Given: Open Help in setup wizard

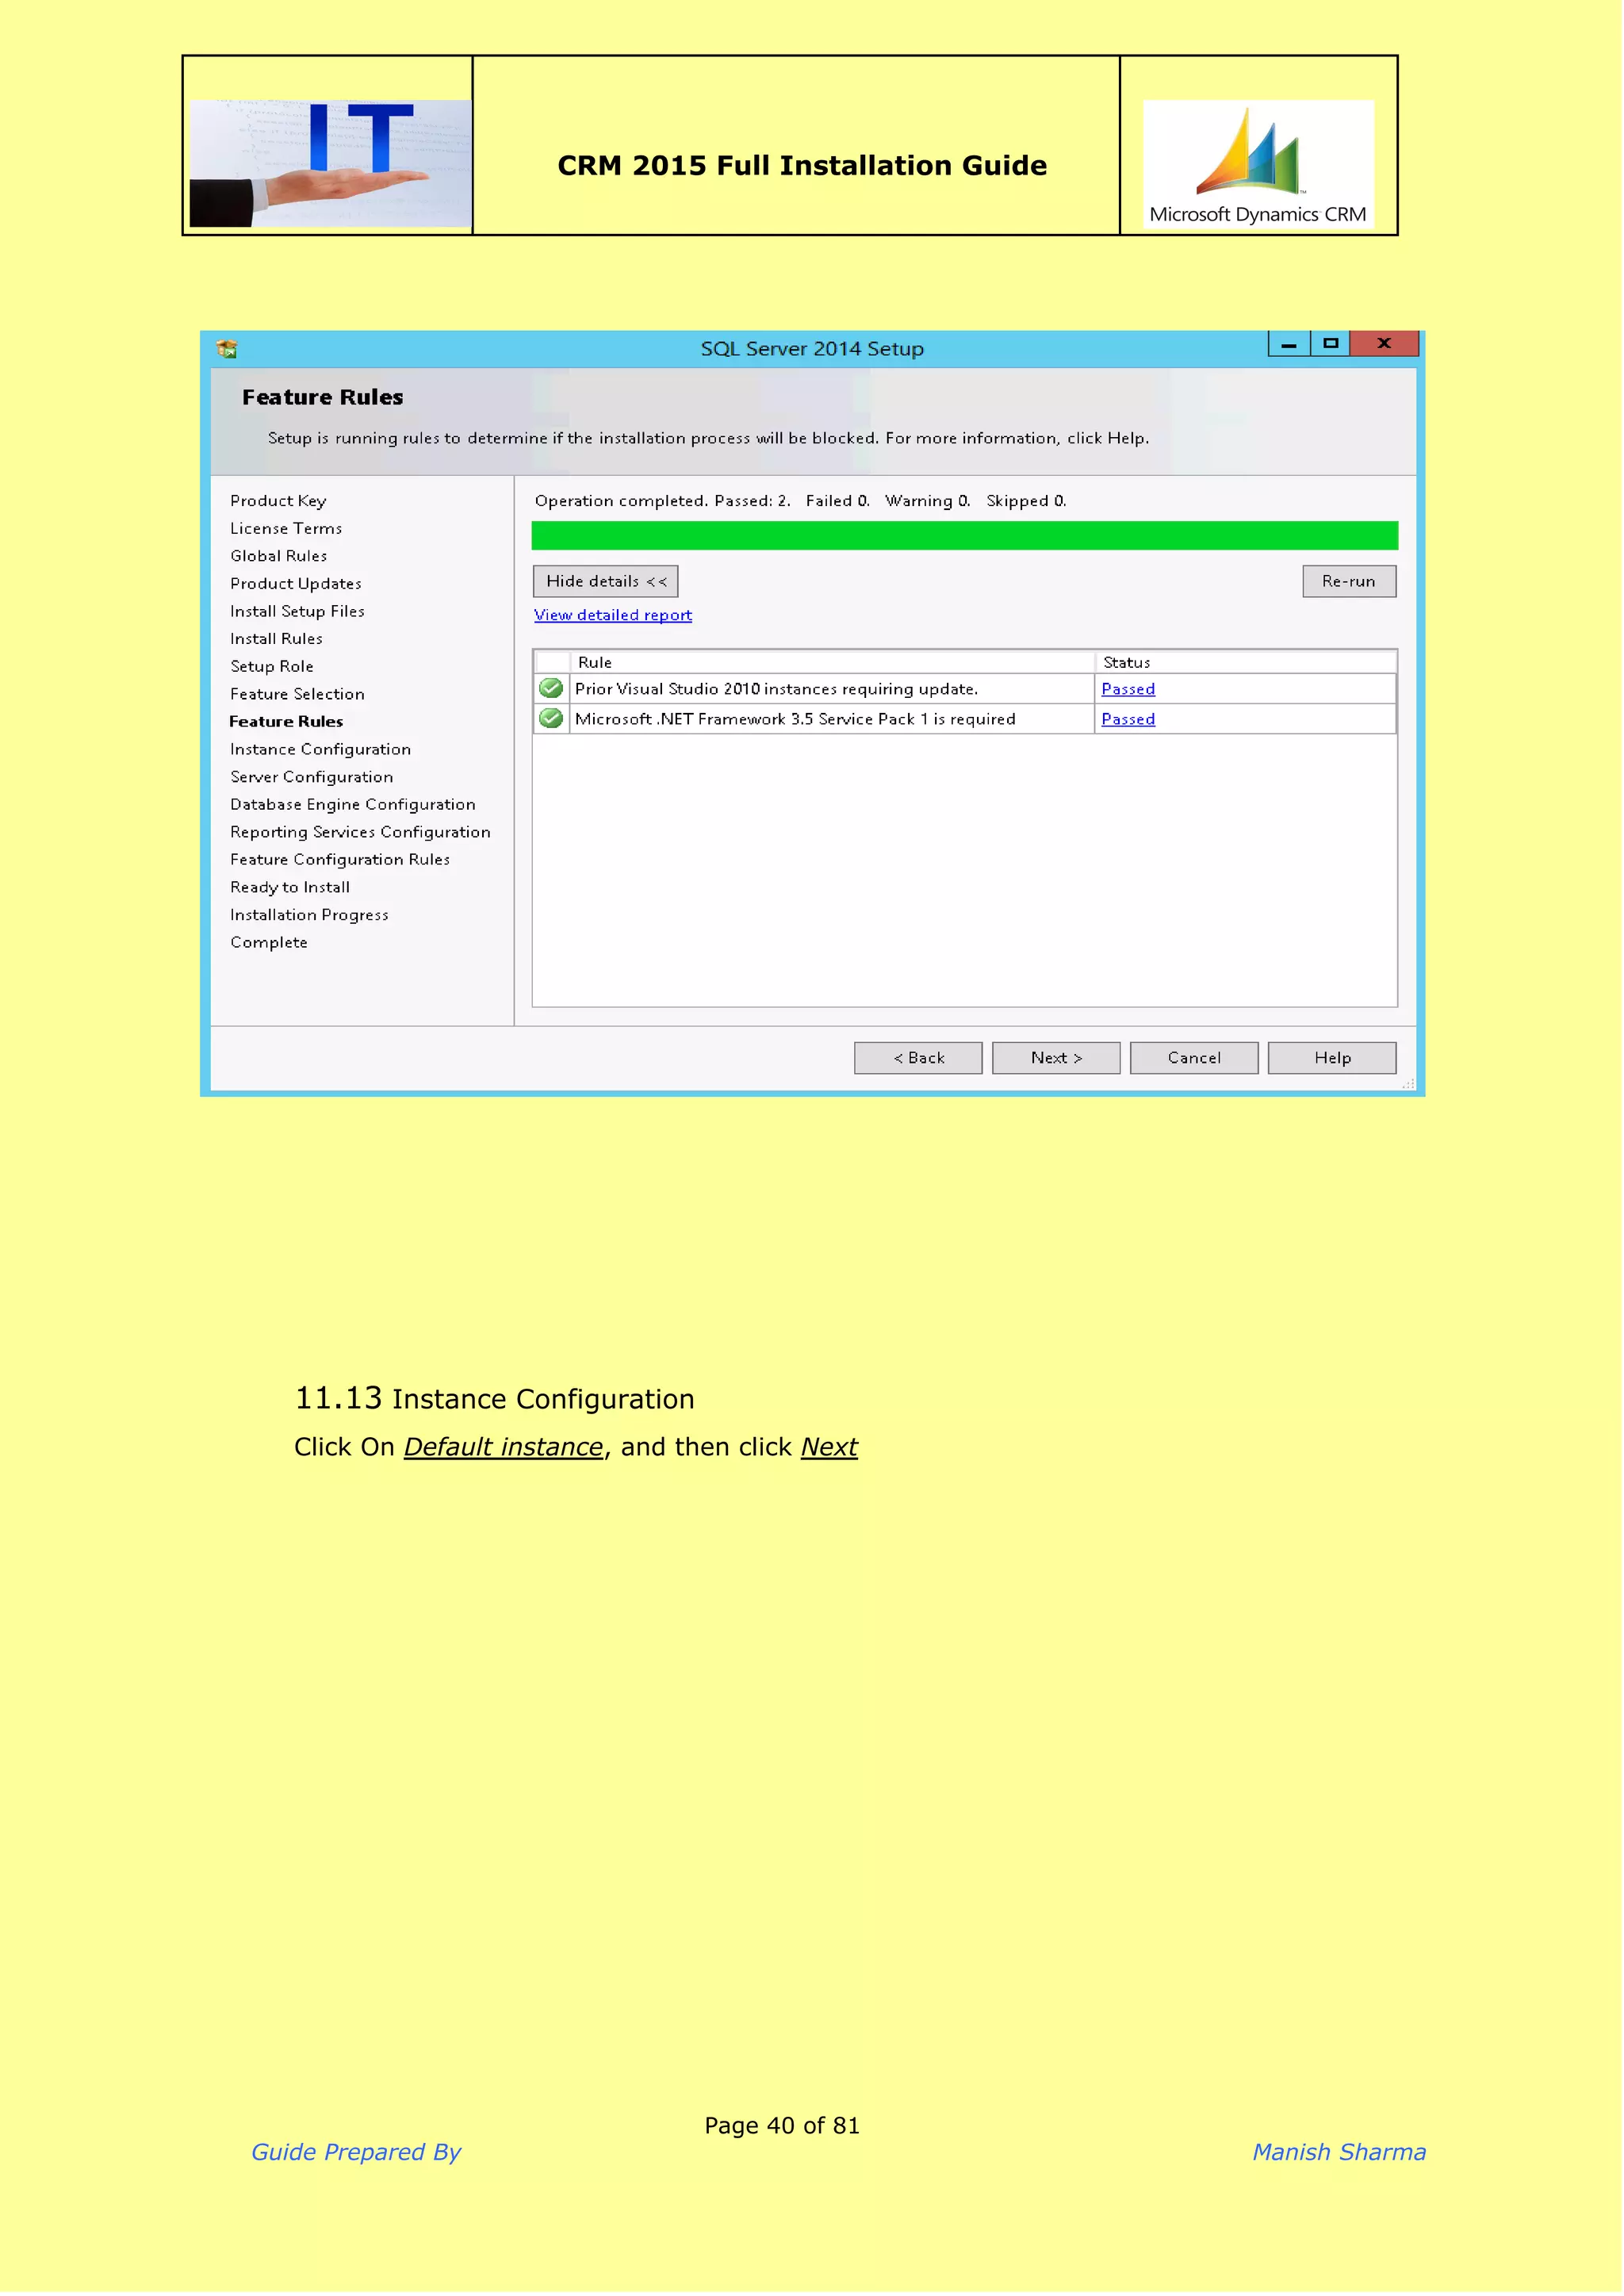Looking at the screenshot, I should pos(1333,1059).
